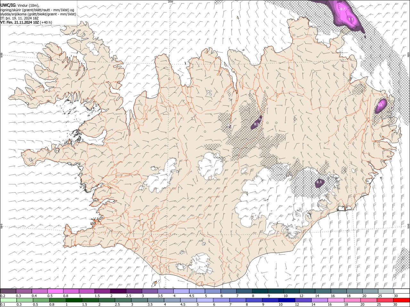The width and height of the screenshot is (410, 307).
Task: Click the lower legend swatch between 25 and 30
Action: 385,300
